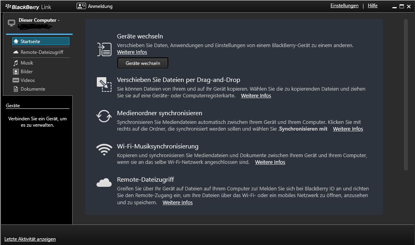The image size is (415, 245).
Task: Click the Verbinden Sie ein Gerät message
Action: pos(37,122)
